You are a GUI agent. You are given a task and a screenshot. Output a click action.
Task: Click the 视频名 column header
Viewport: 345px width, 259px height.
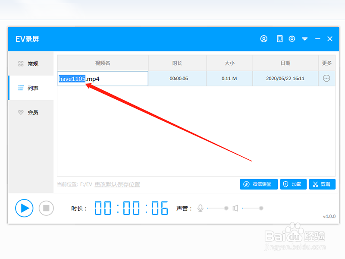[x=103, y=63]
